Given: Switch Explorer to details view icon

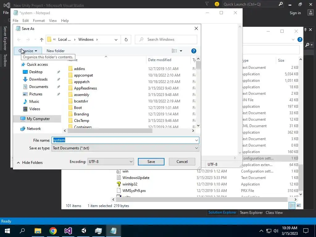Looking at the screenshot, I should tap(292, 206).
